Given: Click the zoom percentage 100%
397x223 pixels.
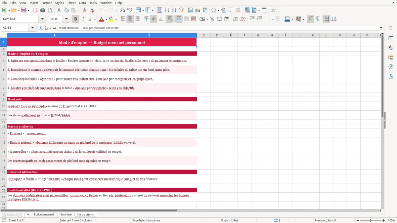Looking at the screenshot, I should tap(391, 220).
